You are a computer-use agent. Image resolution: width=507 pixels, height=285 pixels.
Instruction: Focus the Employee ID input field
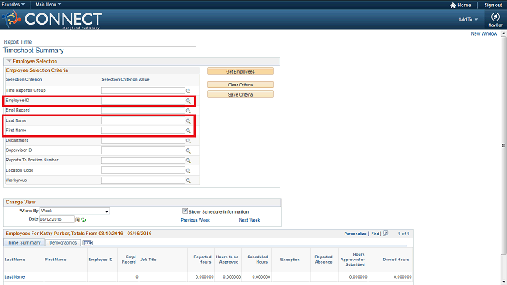tap(143, 101)
